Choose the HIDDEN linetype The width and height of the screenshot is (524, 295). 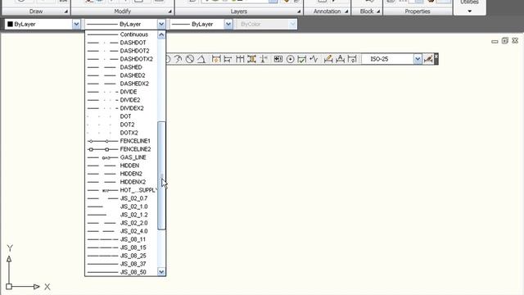121,166
